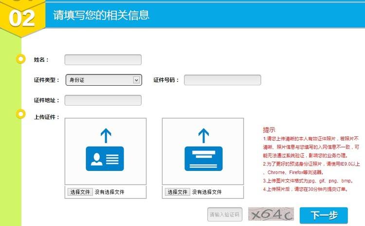Click the 没有选择文件 text under back ID

(x=207, y=192)
